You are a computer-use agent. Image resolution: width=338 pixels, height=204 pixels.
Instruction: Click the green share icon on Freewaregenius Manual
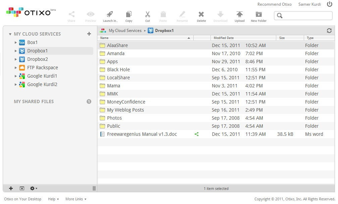(x=196, y=134)
